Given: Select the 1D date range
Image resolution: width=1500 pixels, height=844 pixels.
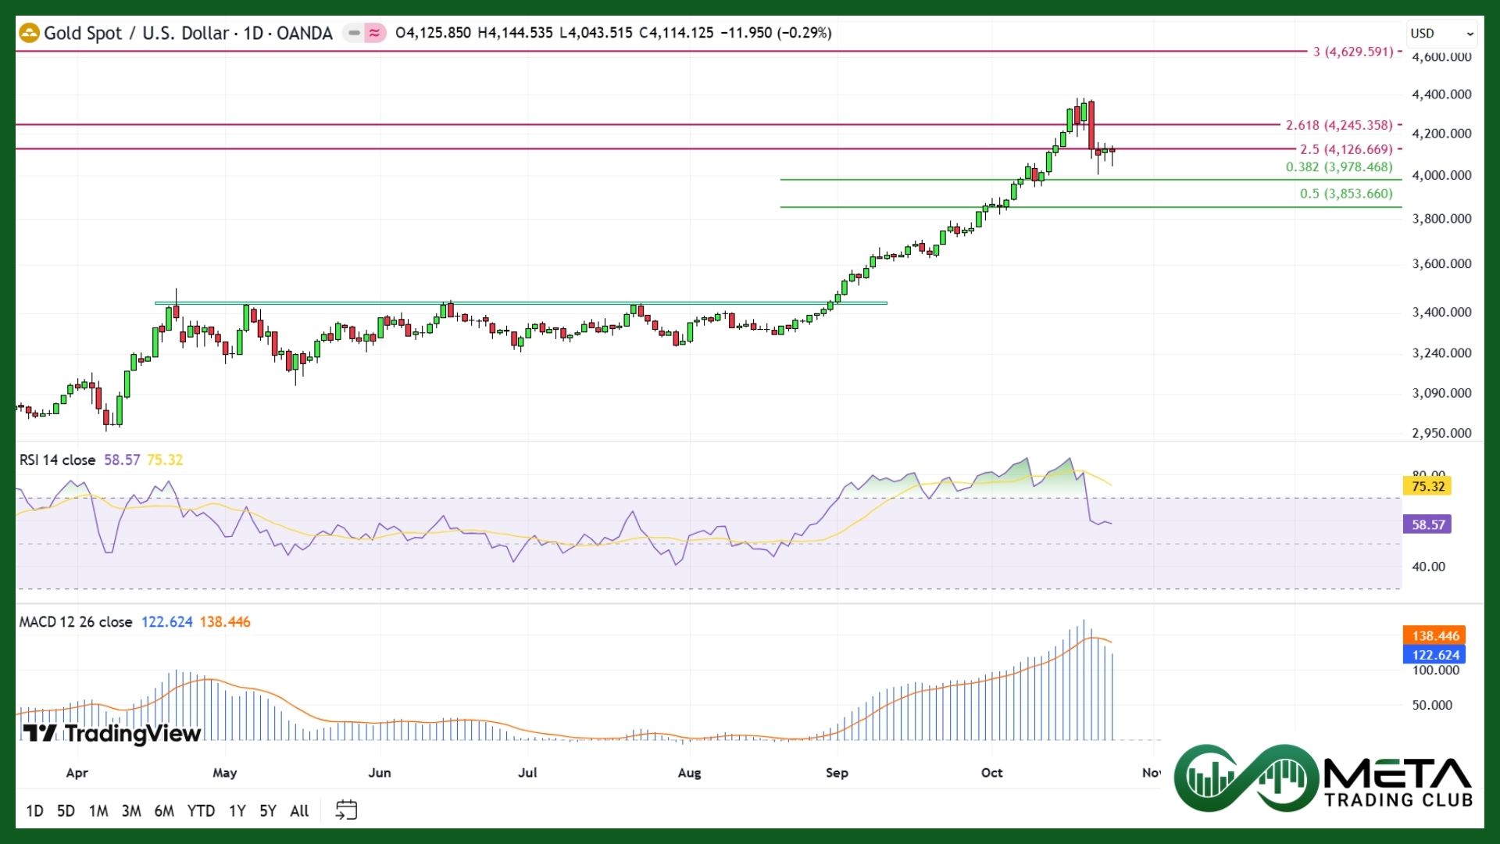Looking at the screenshot, I should point(34,810).
